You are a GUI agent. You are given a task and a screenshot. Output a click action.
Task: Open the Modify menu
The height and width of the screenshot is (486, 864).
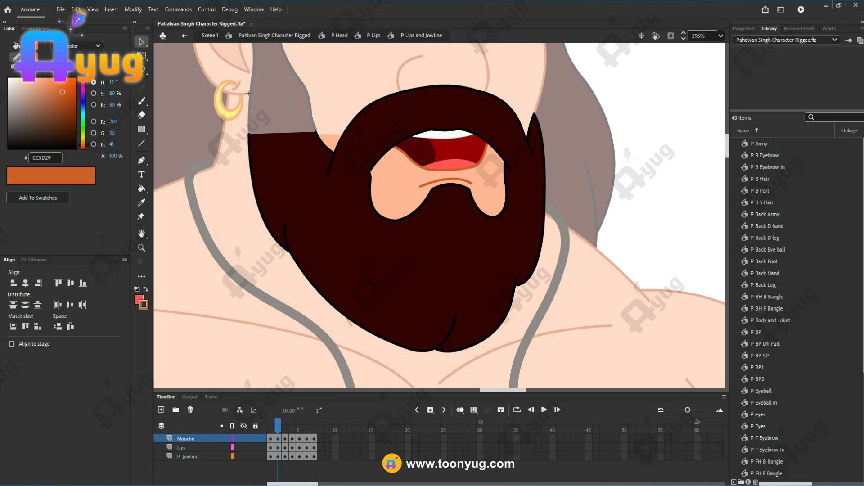tap(133, 9)
